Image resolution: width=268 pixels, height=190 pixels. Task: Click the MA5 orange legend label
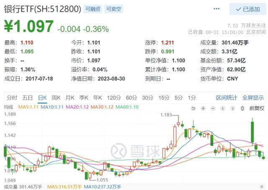click(x=28, y=107)
